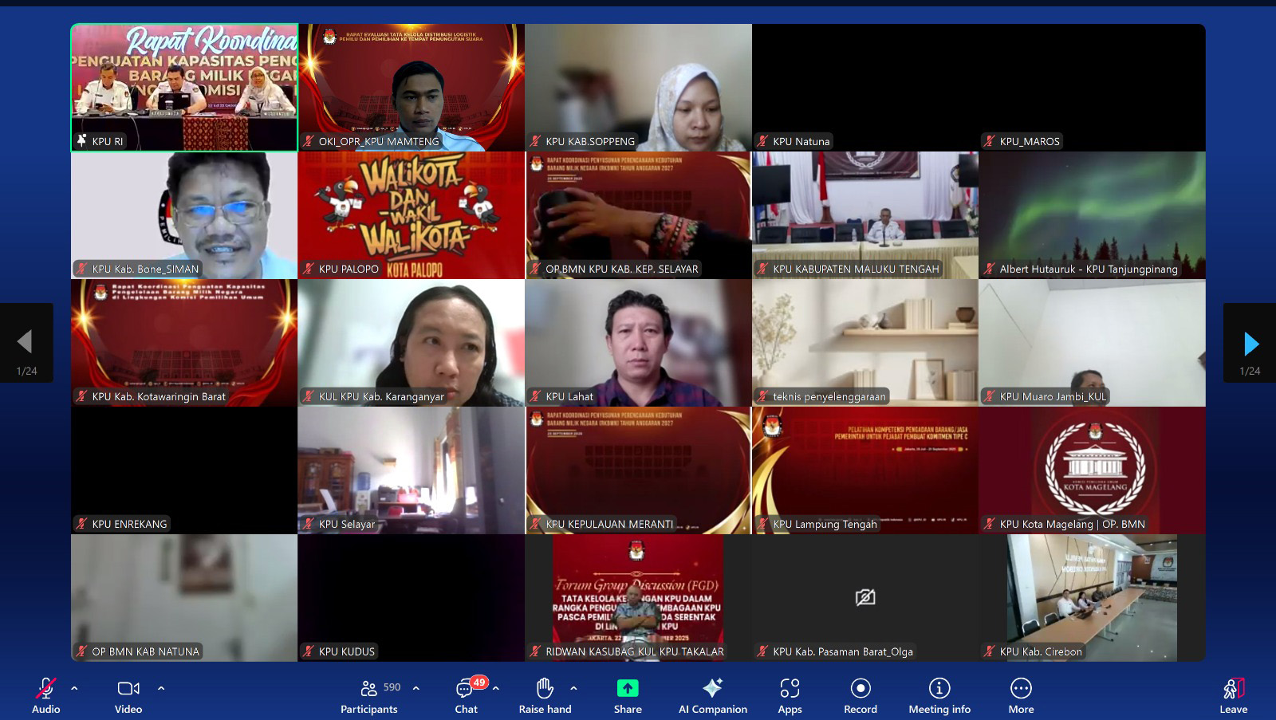The width and height of the screenshot is (1276, 720).
Task: Open the Apps panel
Action: pyautogui.click(x=790, y=695)
